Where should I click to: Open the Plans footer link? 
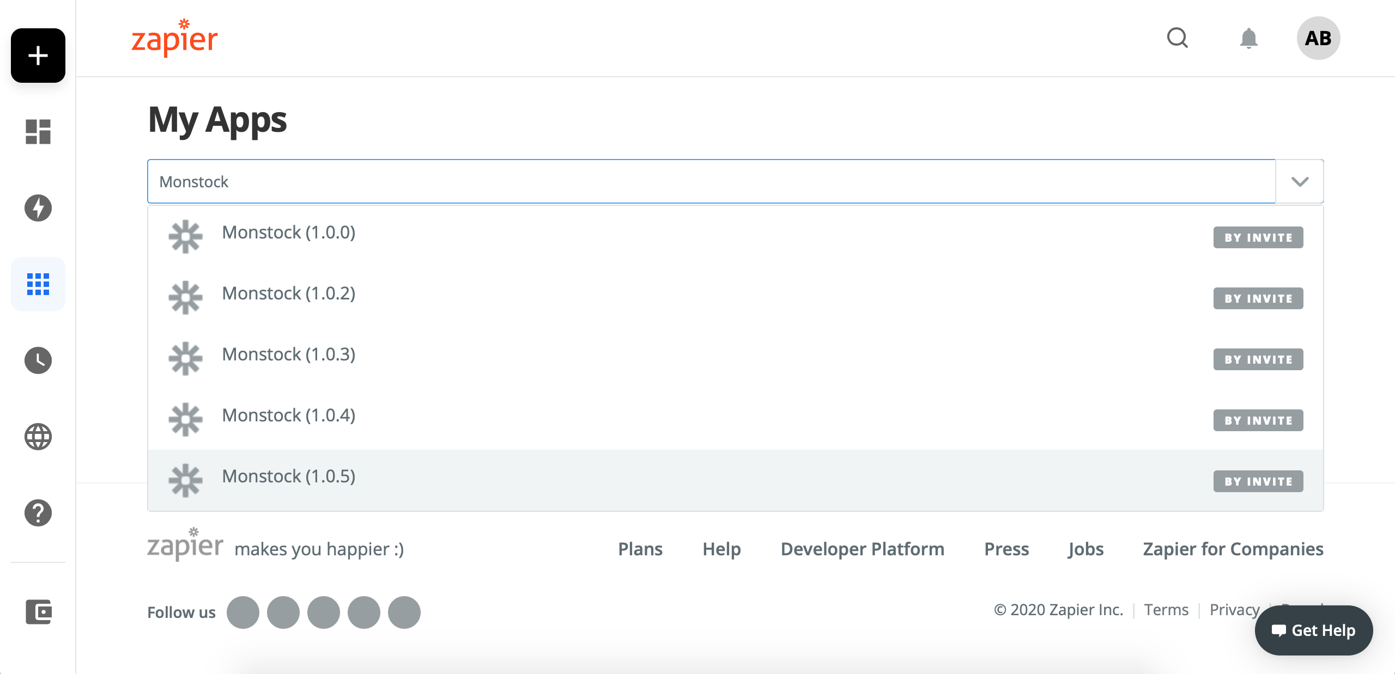click(x=640, y=549)
